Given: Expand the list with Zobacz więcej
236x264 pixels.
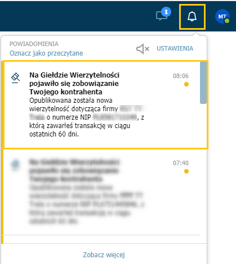Looking at the screenshot, I should [104, 255].
